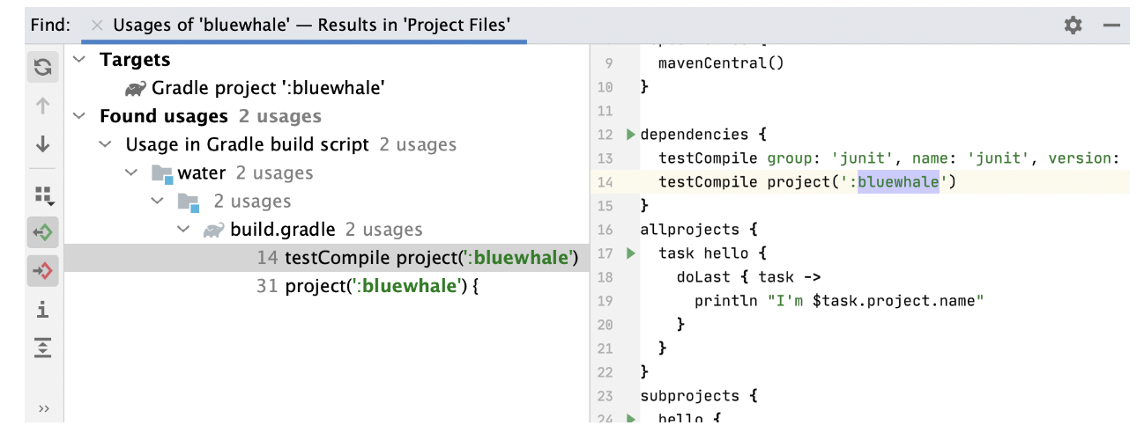Image resolution: width=1144 pixels, height=440 pixels.
Task: Open the Find panel settings gear
Action: (x=1073, y=26)
